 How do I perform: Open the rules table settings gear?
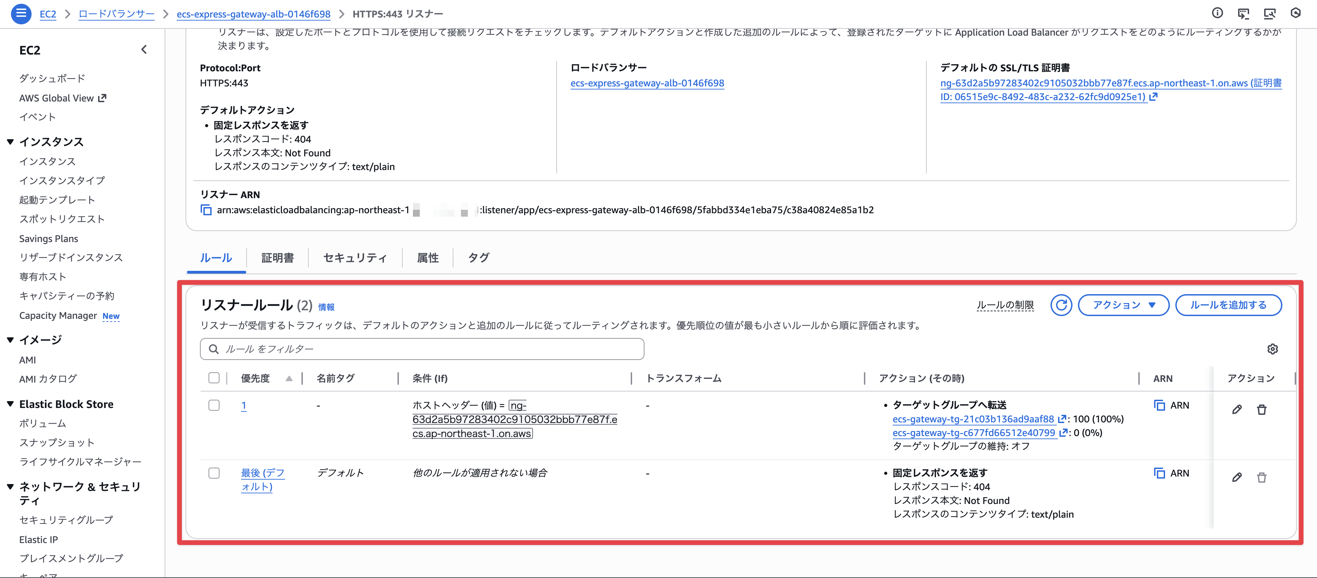pyautogui.click(x=1272, y=349)
